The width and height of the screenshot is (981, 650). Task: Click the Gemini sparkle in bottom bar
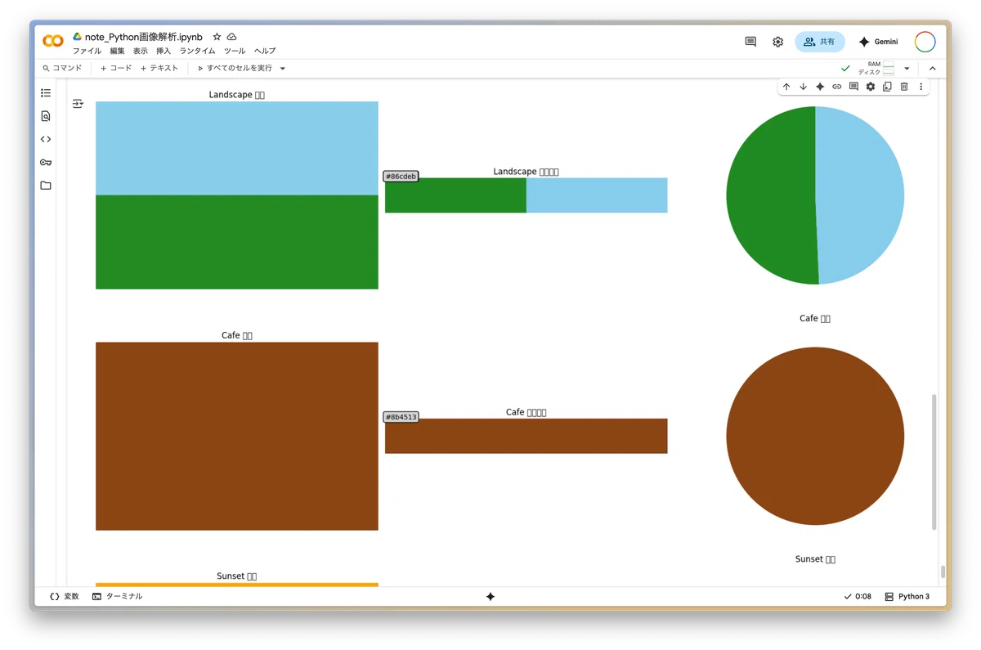coord(490,597)
